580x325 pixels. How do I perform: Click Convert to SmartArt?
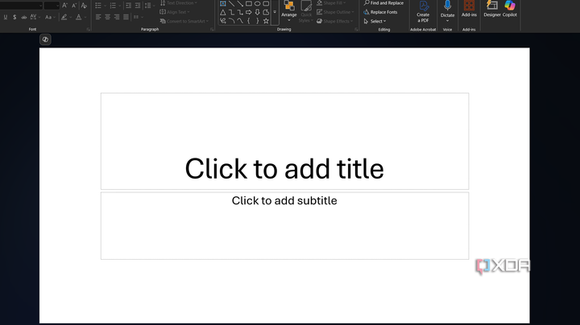184,21
